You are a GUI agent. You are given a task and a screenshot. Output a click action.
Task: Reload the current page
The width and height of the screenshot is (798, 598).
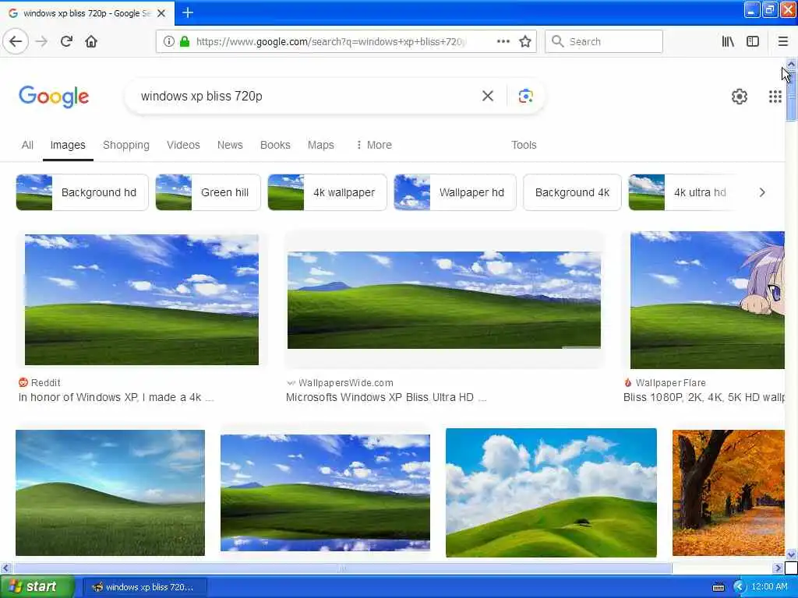pyautogui.click(x=66, y=41)
